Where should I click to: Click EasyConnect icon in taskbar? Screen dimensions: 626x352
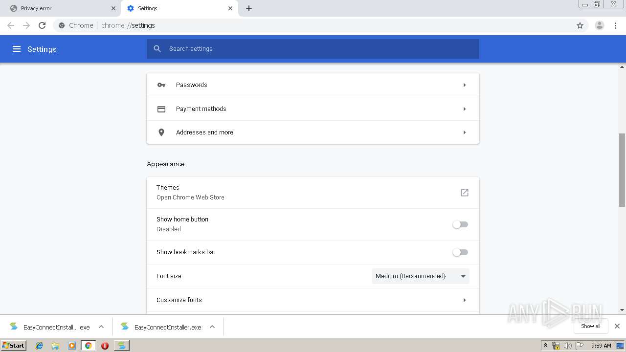pos(121,346)
